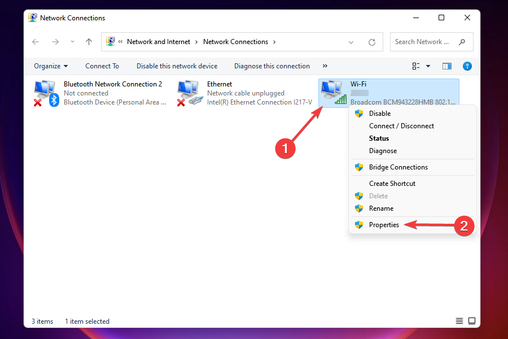The image size is (508, 339).
Task: Choose Properties in the context menu
Action: pyautogui.click(x=413, y=225)
